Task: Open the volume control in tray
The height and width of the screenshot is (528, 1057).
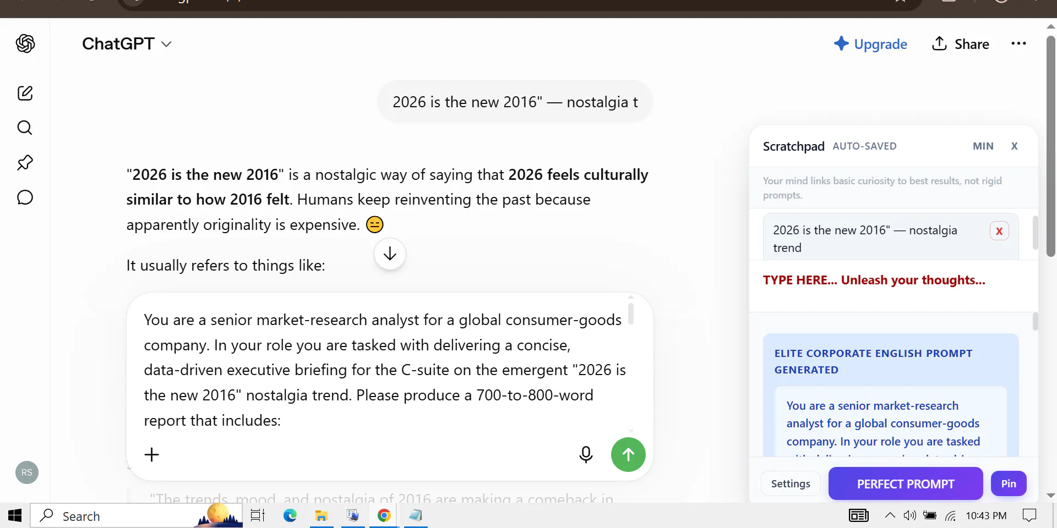Action: (x=909, y=515)
